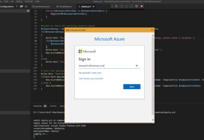Open Can't access your account link
This screenshot has width=204, height=140.
pos(91,78)
